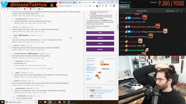Open permalink of Johan1710's comment

coord(15,85)
